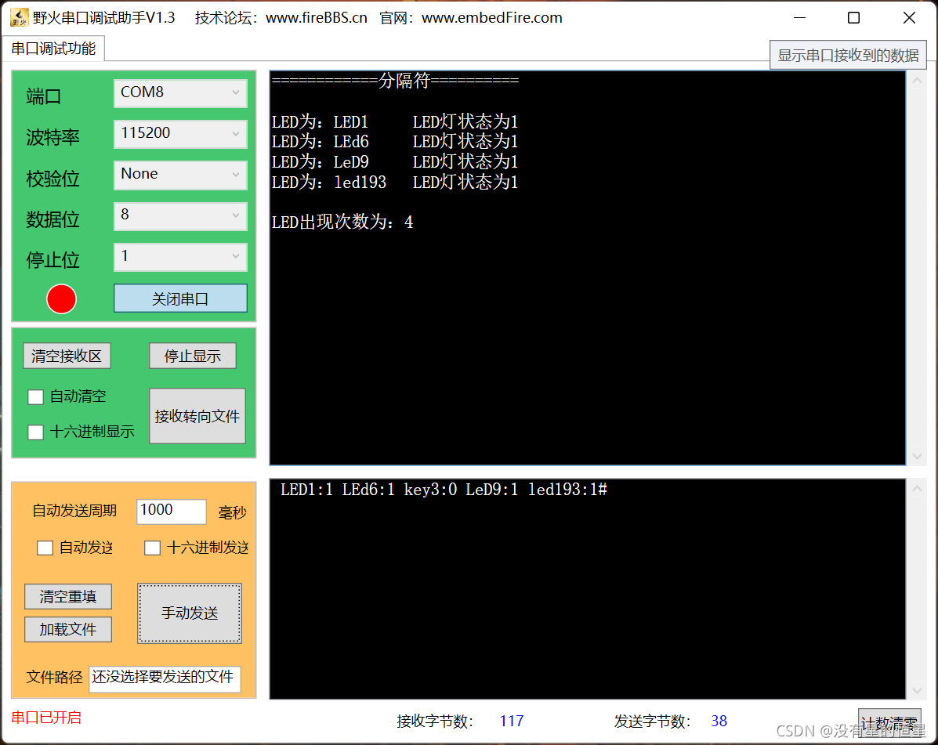This screenshot has height=745, width=938.
Task: Minimize the serial debug assistant window
Action: (x=800, y=18)
